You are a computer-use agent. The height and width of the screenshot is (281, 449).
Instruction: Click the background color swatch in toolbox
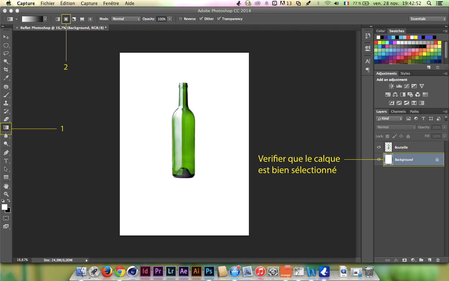click(9, 211)
